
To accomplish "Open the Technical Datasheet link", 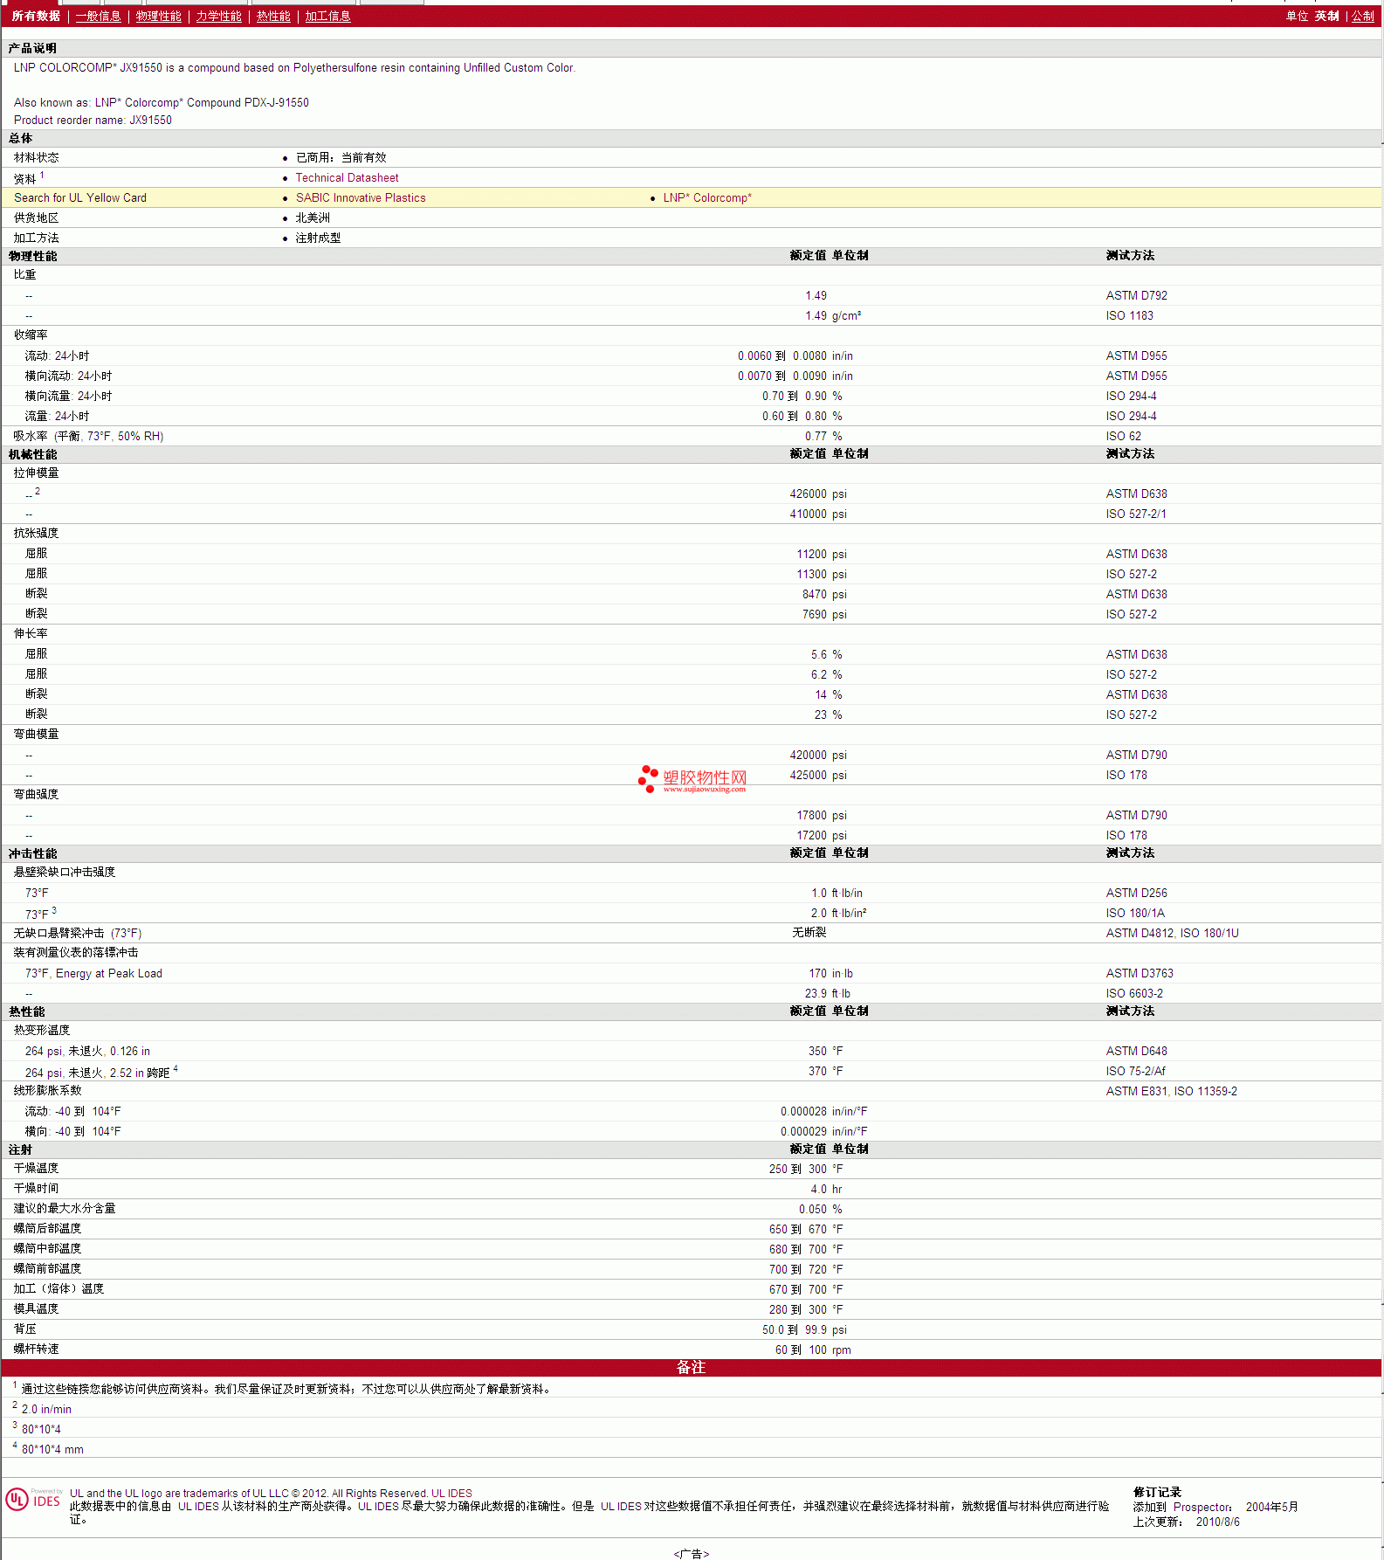I will point(347,177).
